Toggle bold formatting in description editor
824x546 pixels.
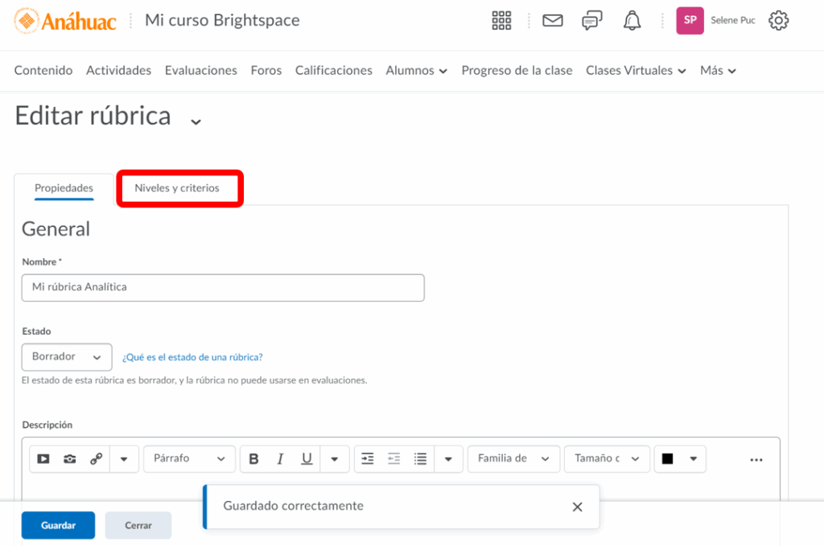pyautogui.click(x=253, y=458)
